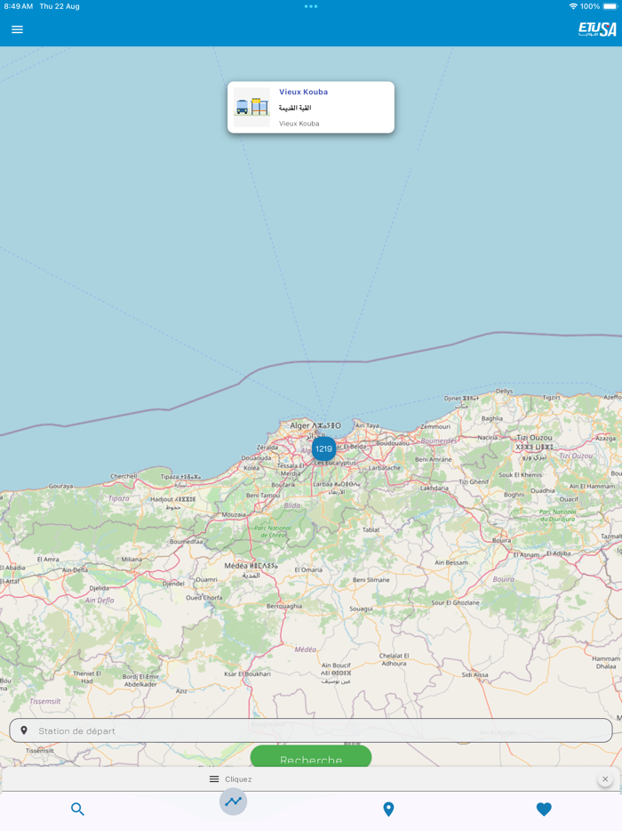Click the Wi-Fi status icon
622x831 pixels.
573,6
